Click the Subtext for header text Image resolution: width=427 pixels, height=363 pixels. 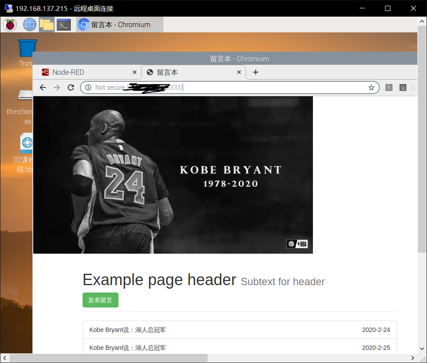click(283, 282)
